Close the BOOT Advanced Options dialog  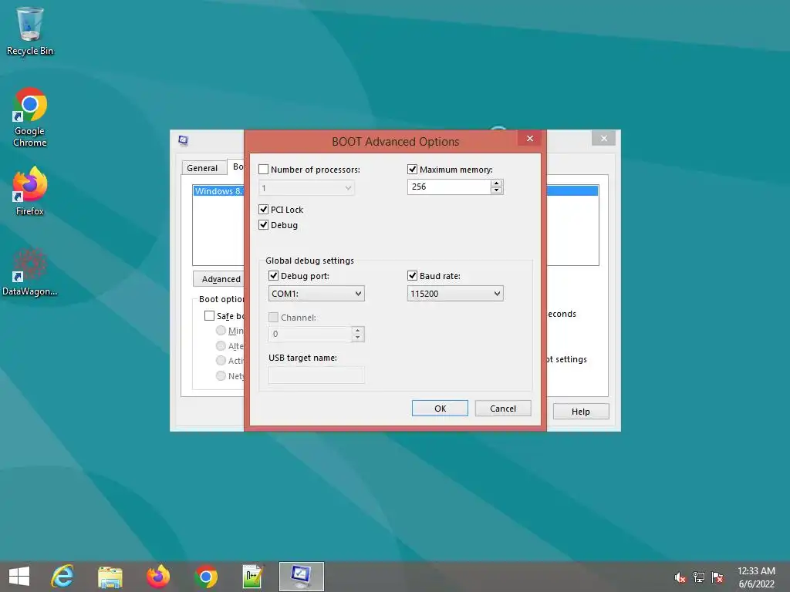(x=529, y=139)
